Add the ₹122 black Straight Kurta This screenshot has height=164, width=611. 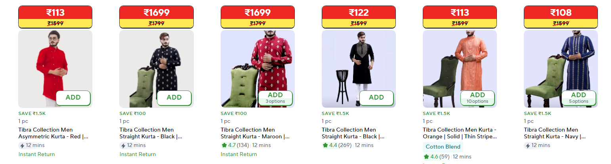point(376,98)
